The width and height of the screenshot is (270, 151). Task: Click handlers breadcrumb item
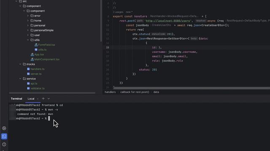pos(110,92)
